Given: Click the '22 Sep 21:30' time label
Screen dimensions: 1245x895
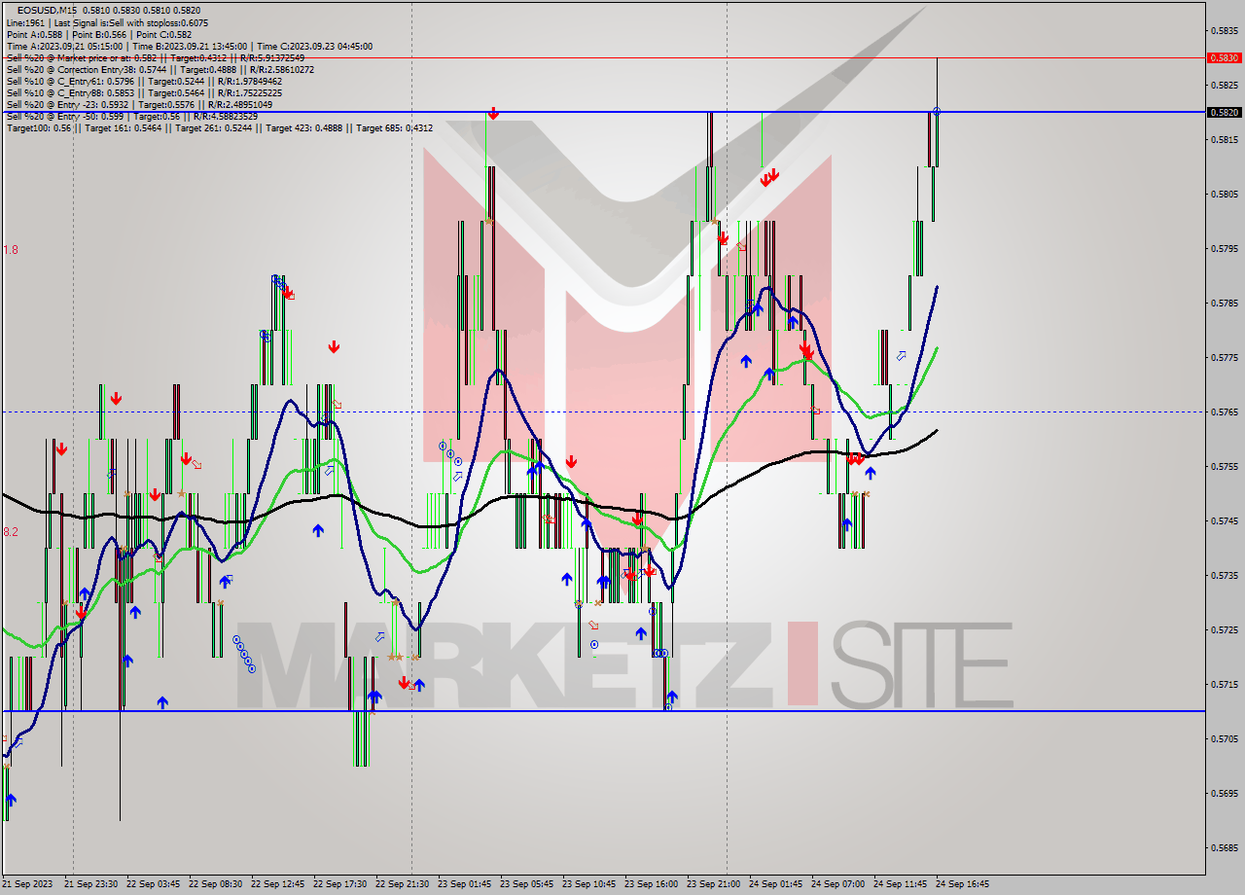Looking at the screenshot, I should 402,884.
